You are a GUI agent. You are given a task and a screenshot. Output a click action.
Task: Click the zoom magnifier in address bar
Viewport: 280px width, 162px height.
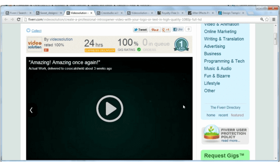click(262, 19)
